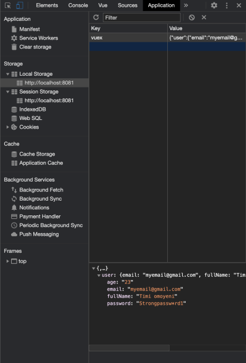Click the Application Cache grid icon

pyautogui.click(x=14, y=163)
